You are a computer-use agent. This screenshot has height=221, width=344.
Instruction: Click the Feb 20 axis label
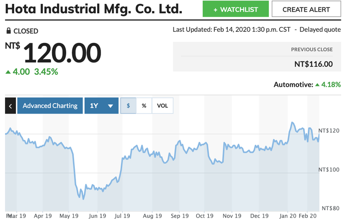(x=307, y=216)
